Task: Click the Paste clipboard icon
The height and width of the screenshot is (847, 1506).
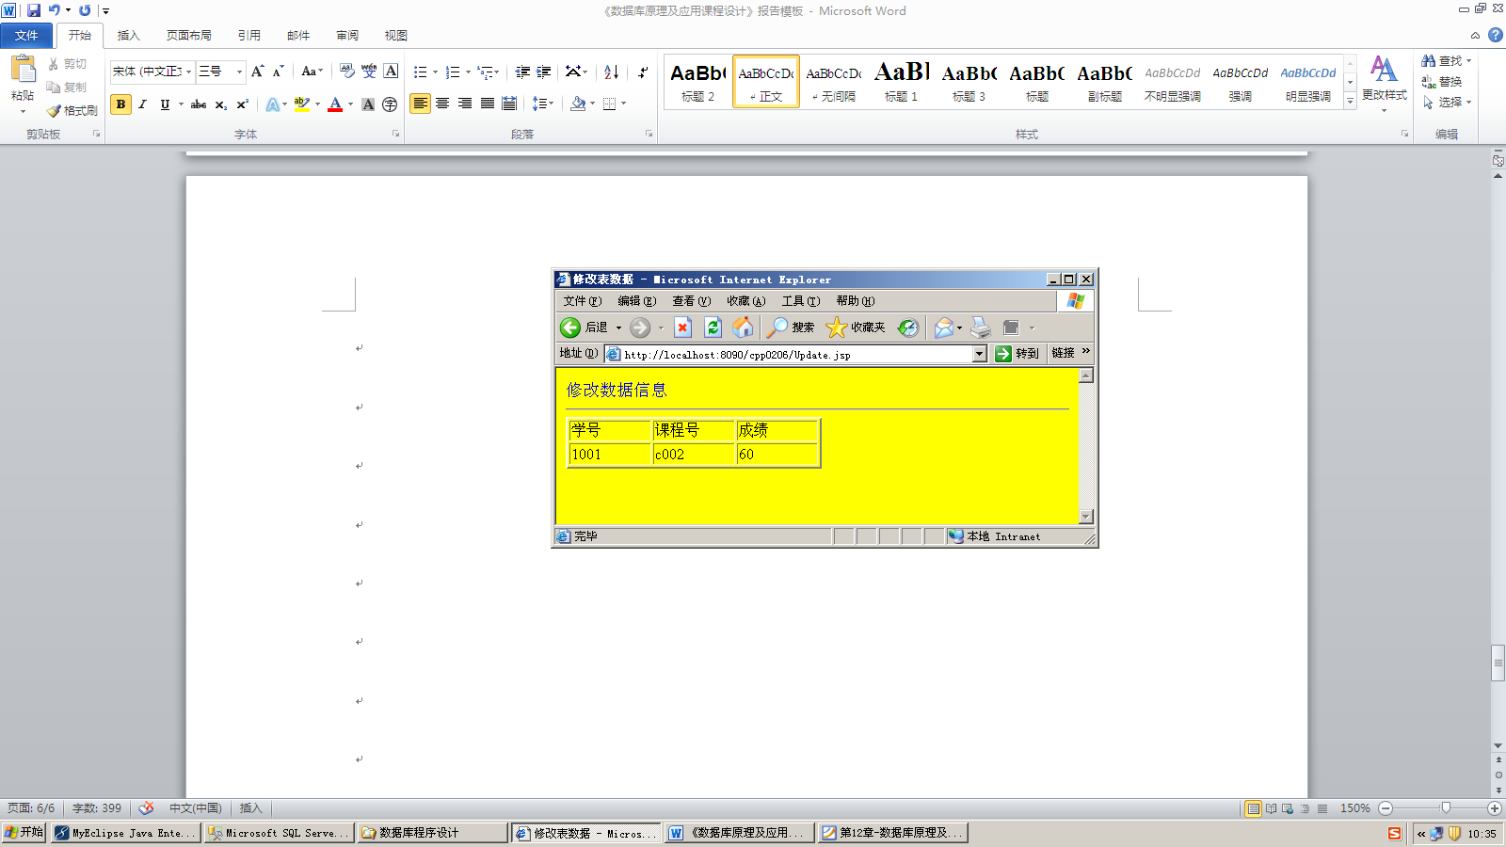Action: pyautogui.click(x=23, y=70)
